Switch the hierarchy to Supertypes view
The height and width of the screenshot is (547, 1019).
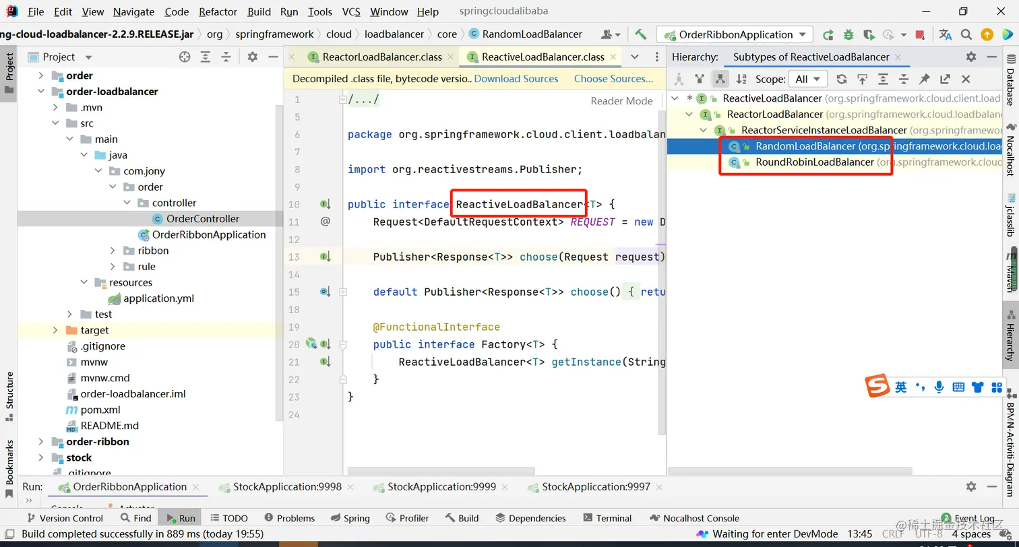click(700, 79)
